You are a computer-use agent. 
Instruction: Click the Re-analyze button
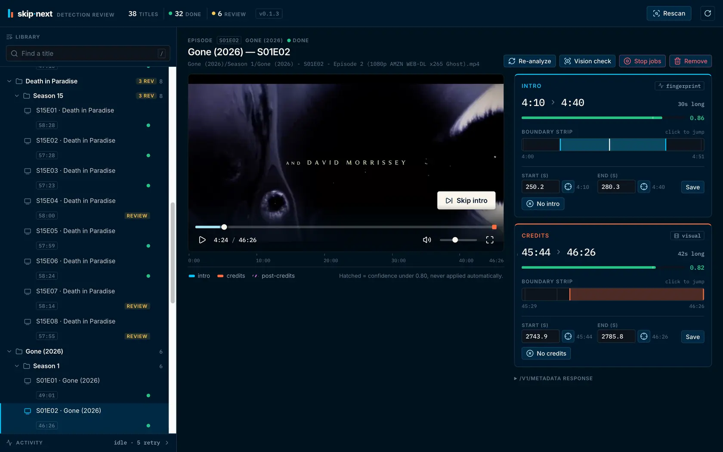tap(530, 61)
